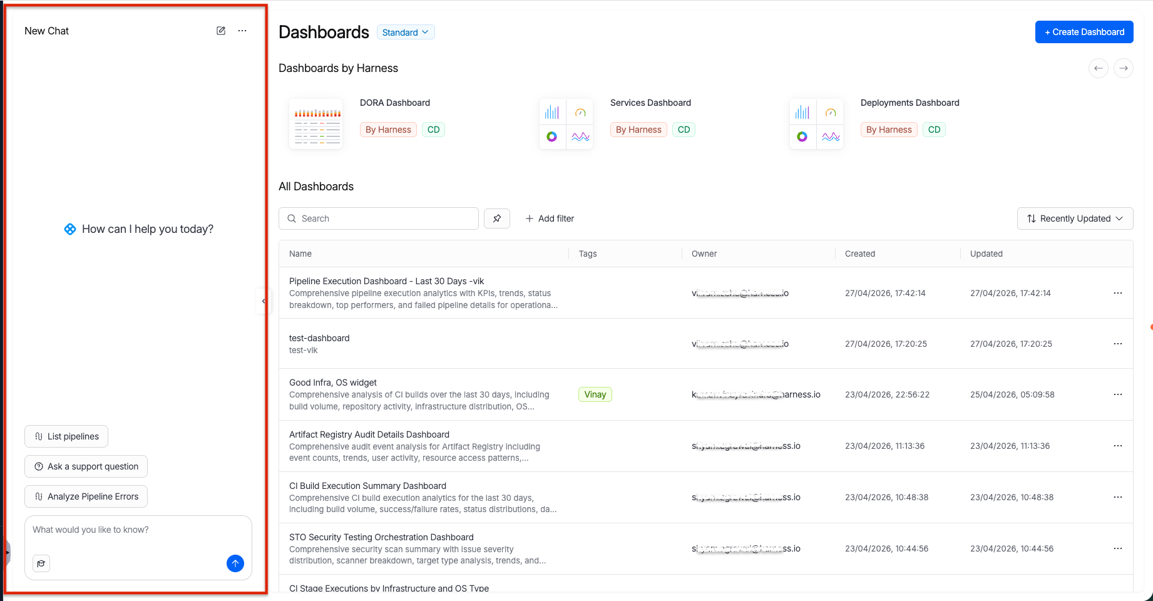
Task: Open row options for Good Infra, OS widget
Action: (1118, 394)
